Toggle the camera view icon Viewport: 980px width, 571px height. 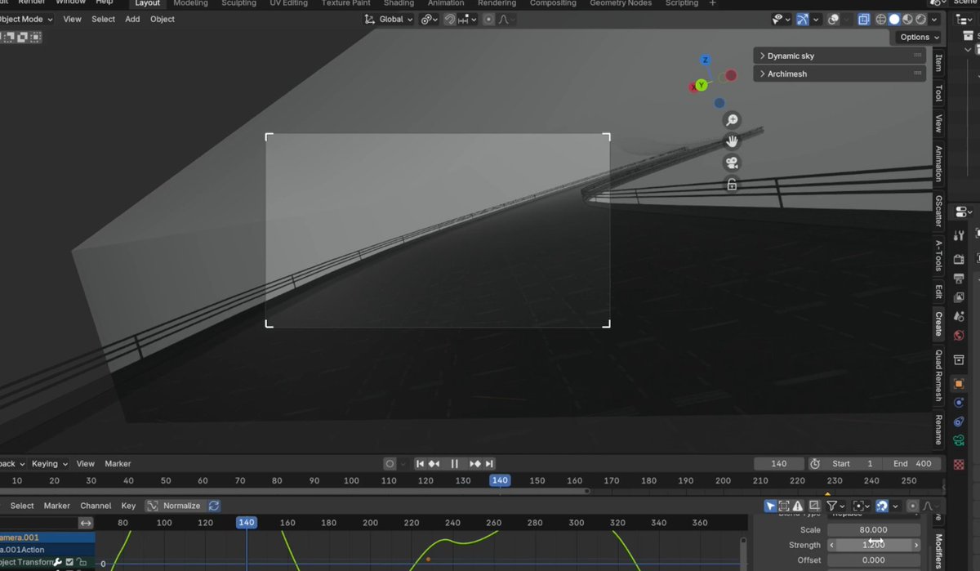pos(732,163)
